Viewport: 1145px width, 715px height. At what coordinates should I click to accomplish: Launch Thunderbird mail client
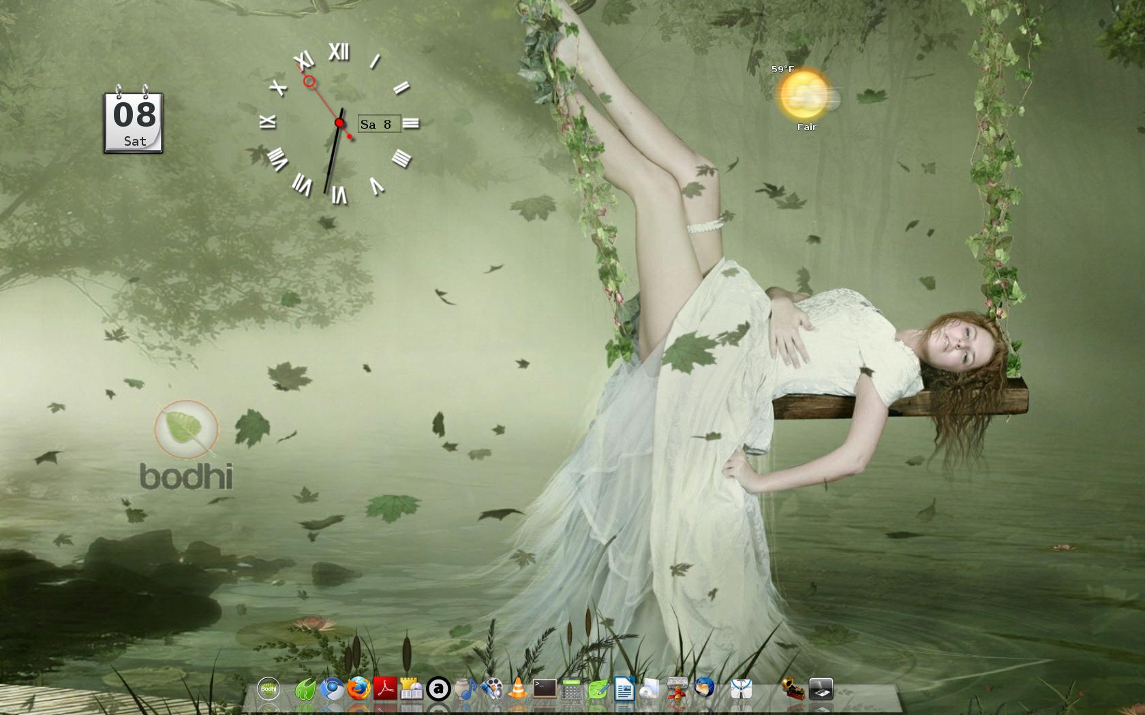click(704, 689)
